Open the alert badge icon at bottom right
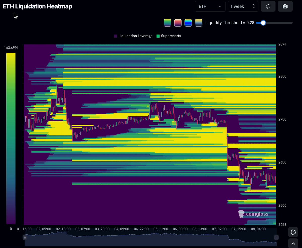Viewport: 302px width, 248px height. [x=293, y=232]
